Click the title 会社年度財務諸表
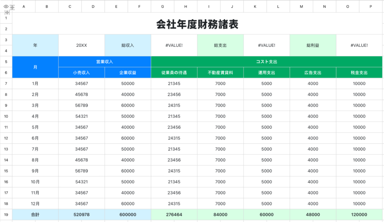 (197, 24)
